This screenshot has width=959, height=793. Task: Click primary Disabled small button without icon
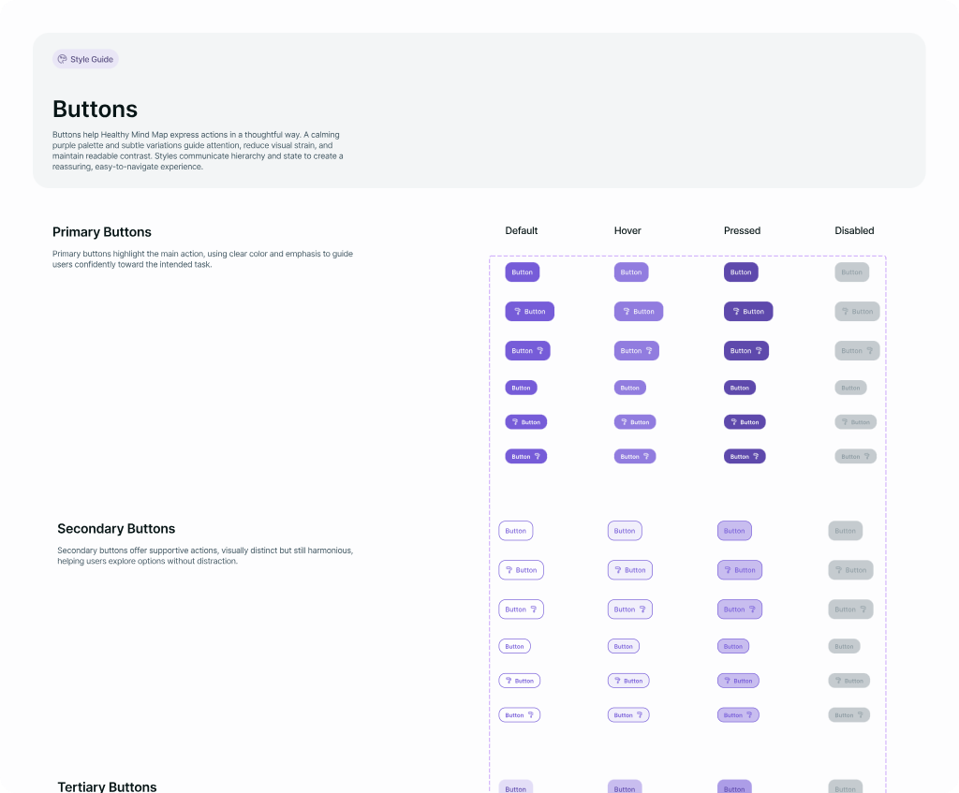850,388
